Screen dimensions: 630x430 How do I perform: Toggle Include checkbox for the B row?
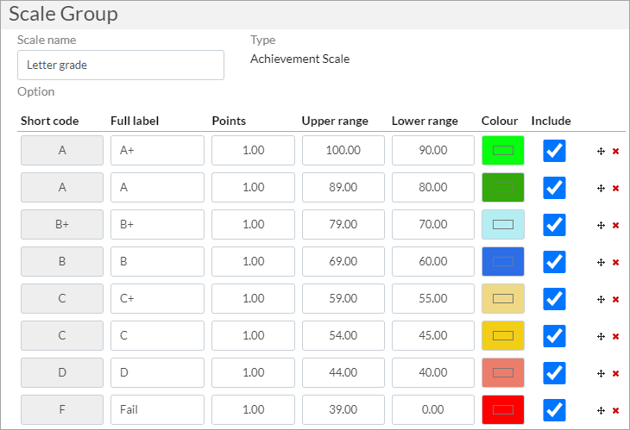click(554, 262)
